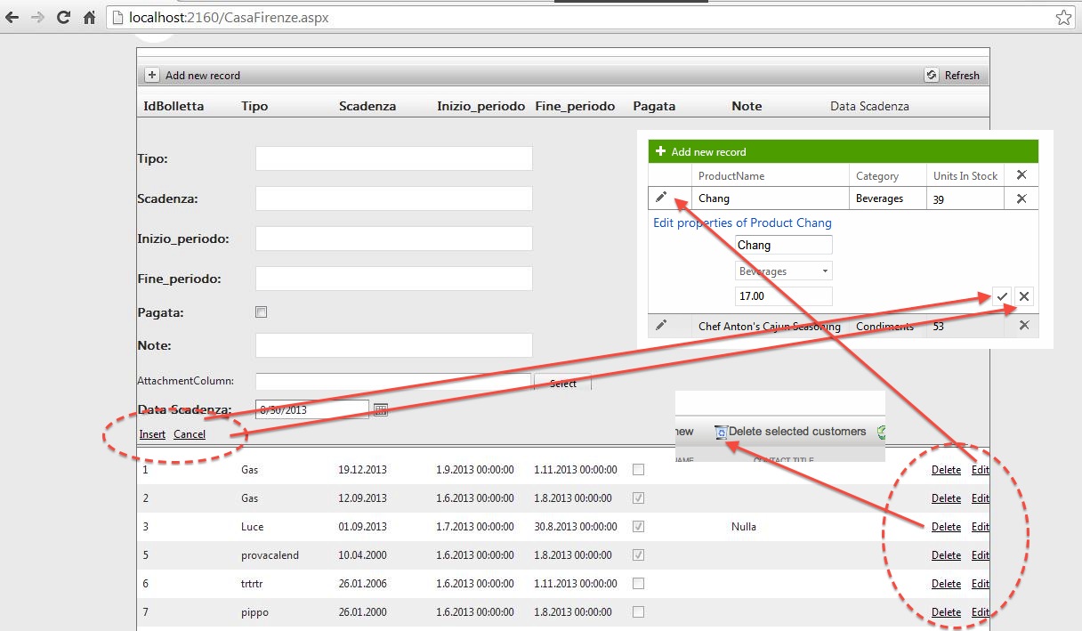
Task: Click the '19.12.2013' Scadenza cell
Action: click(363, 470)
